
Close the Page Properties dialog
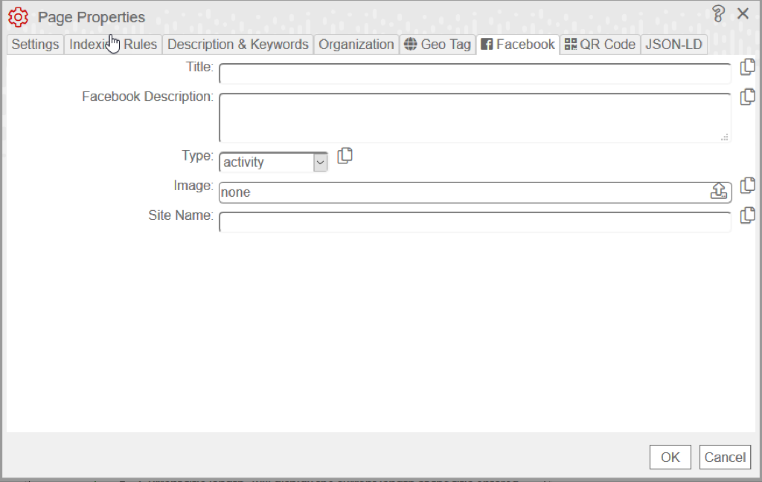pyautogui.click(x=743, y=13)
